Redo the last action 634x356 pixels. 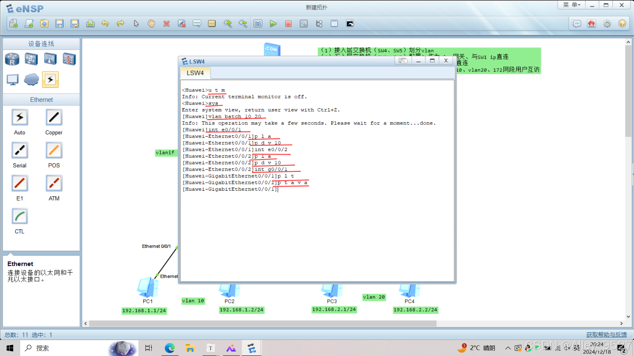tap(121, 23)
